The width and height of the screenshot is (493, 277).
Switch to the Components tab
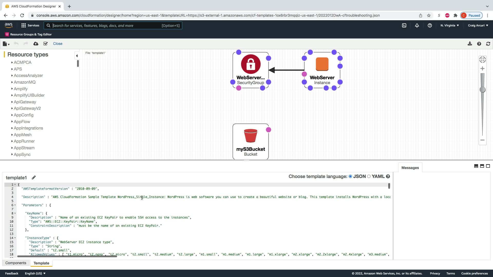16,263
